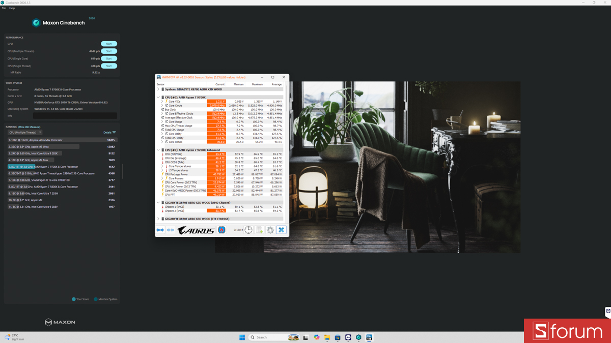Select the Intel Core Ultra 9 288V row
611x343 pixels.
[x=62, y=207]
